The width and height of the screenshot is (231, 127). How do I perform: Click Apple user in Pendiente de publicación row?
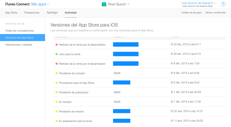(117, 92)
